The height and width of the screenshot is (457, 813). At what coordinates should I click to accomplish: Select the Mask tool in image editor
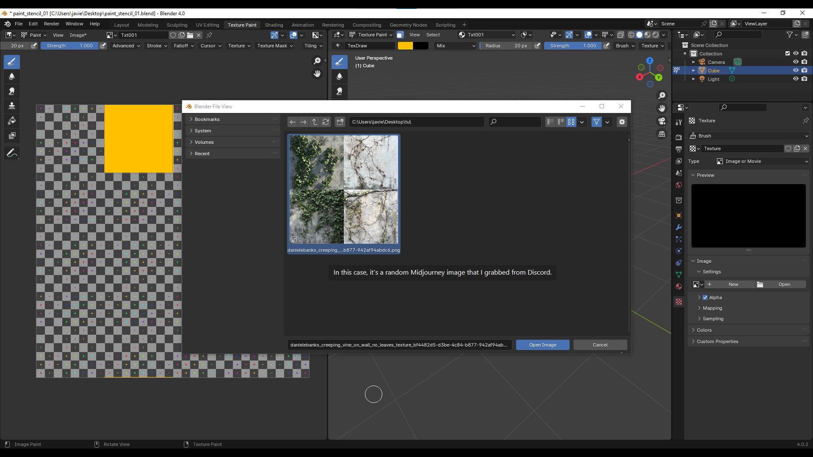(x=12, y=135)
